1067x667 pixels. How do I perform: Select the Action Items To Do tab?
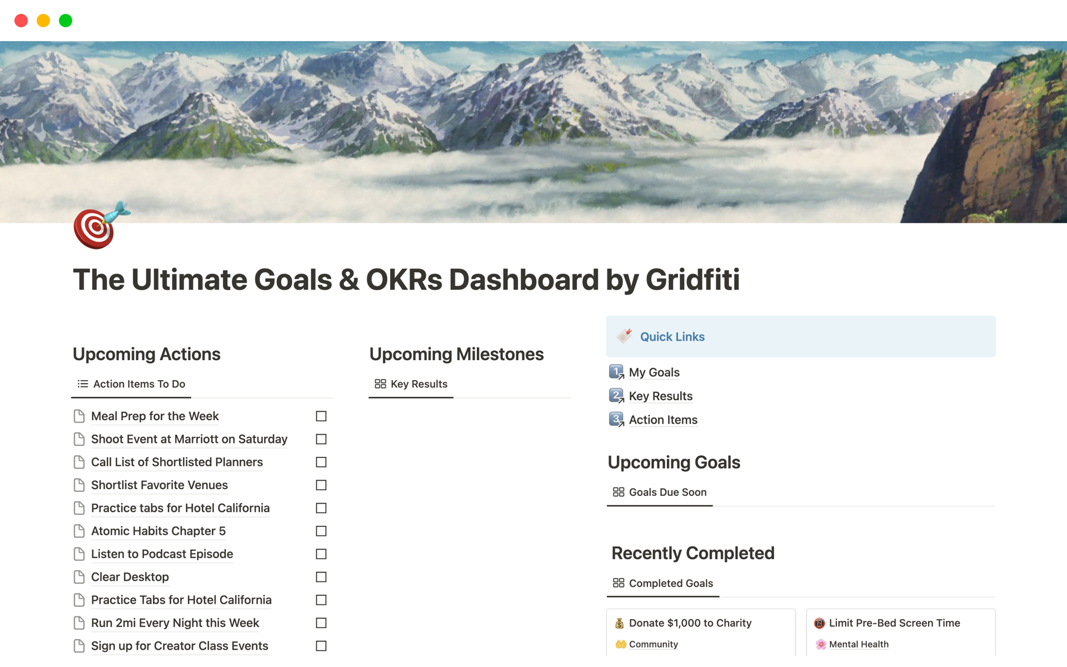tap(132, 384)
